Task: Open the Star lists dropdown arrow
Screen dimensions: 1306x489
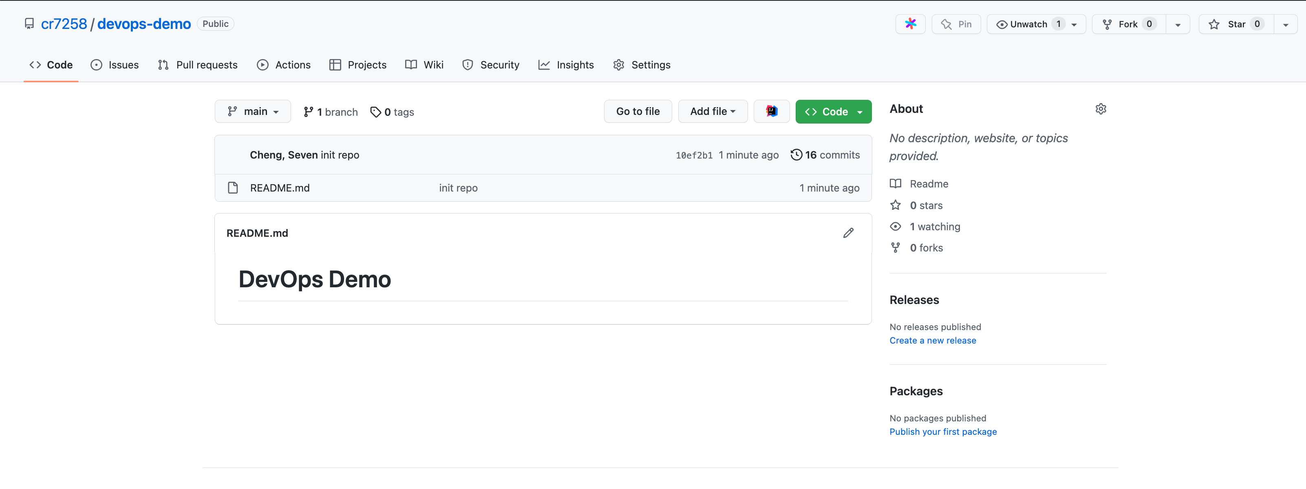Action: 1285,25
